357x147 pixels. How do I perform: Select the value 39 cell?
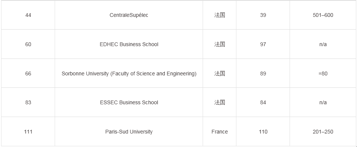pyautogui.click(x=263, y=15)
